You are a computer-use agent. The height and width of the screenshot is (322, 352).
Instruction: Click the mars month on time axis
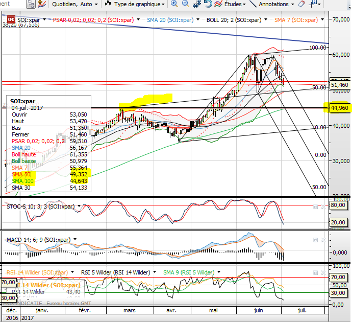click(x=129, y=310)
